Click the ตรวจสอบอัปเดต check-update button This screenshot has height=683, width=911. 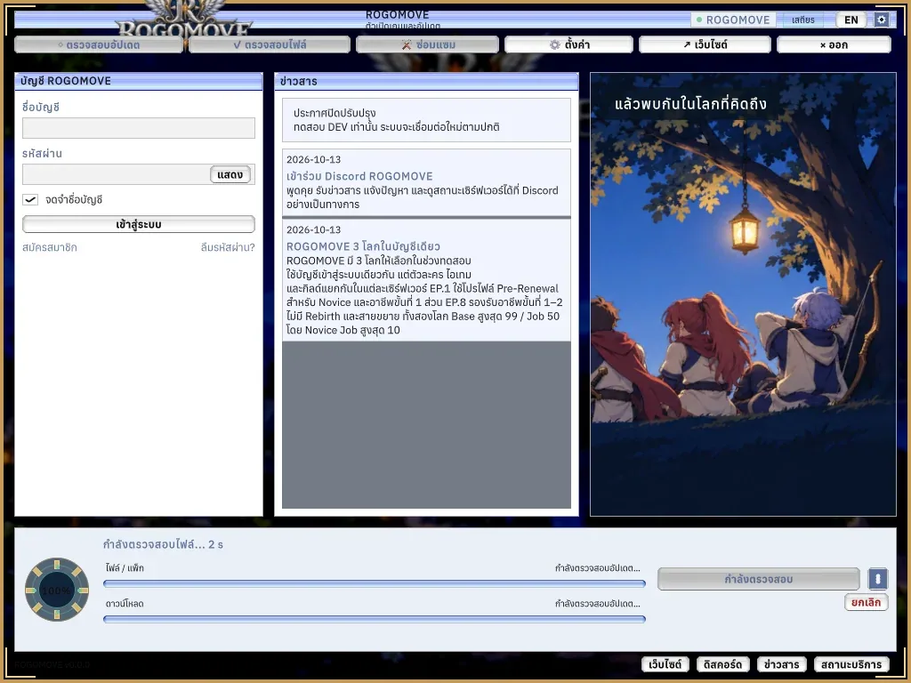pos(99,44)
